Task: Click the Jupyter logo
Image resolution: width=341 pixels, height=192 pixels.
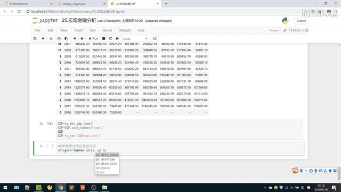Action: click(x=45, y=21)
